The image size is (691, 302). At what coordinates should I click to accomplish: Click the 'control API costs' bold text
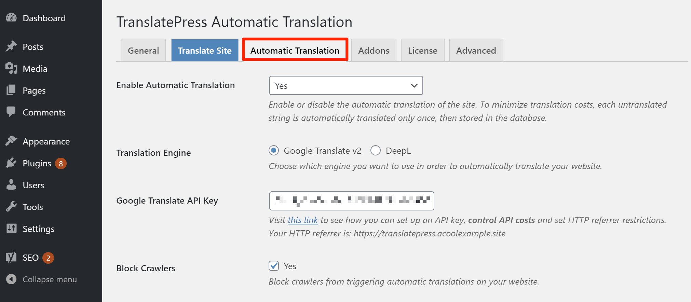(501, 220)
